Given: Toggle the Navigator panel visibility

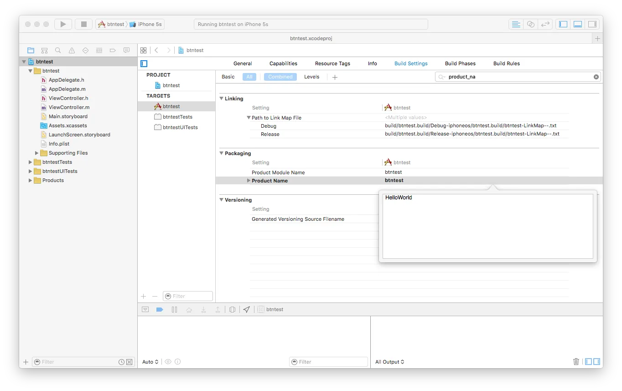Looking at the screenshot, I should [563, 24].
